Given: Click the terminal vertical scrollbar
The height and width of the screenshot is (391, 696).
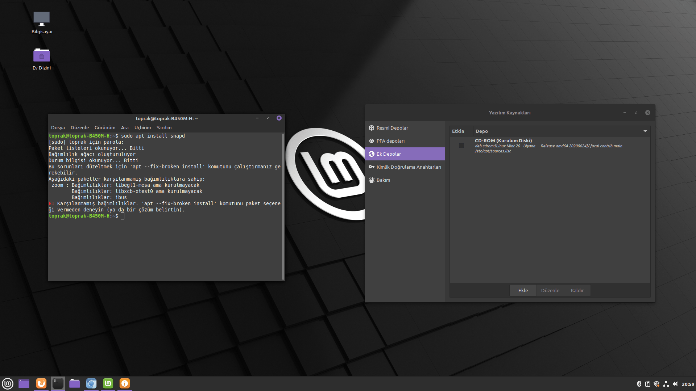Looking at the screenshot, I should pos(283,206).
